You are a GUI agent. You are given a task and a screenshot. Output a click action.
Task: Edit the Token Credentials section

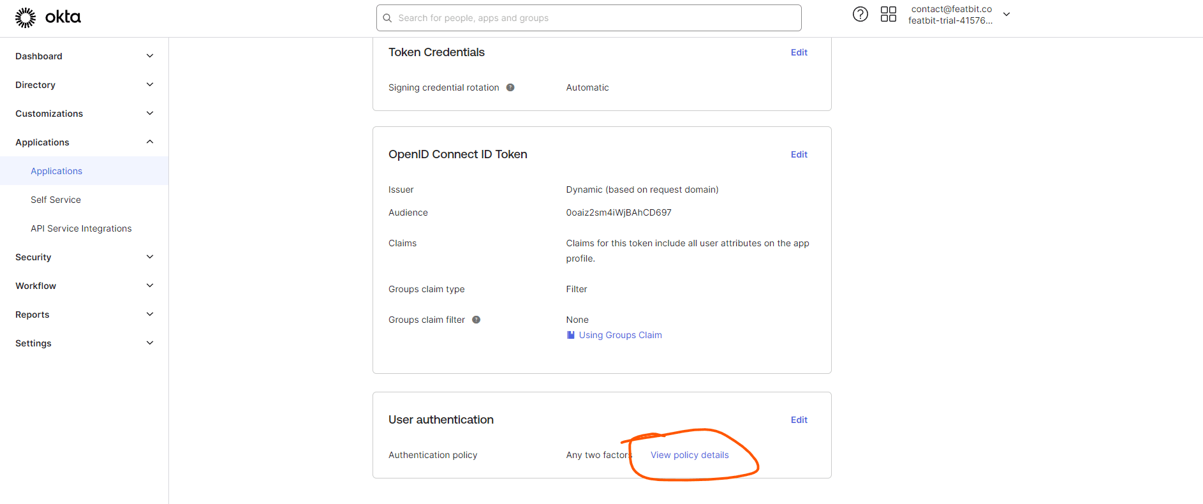pos(799,52)
